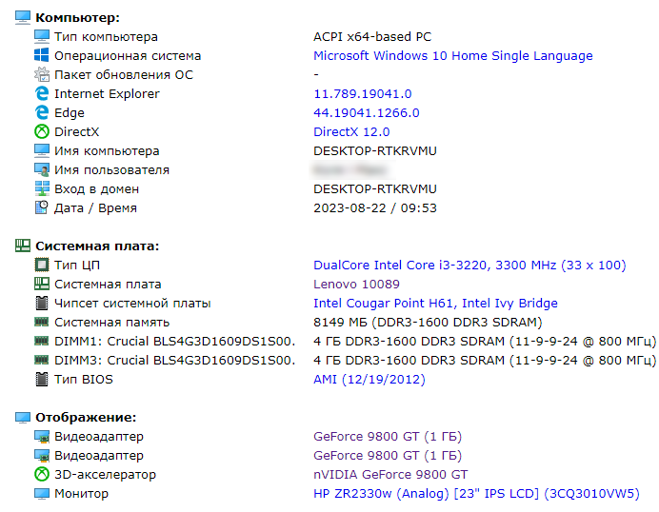Click the Дата / Время clock icon
The height and width of the screenshot is (512, 659).
click(42, 207)
